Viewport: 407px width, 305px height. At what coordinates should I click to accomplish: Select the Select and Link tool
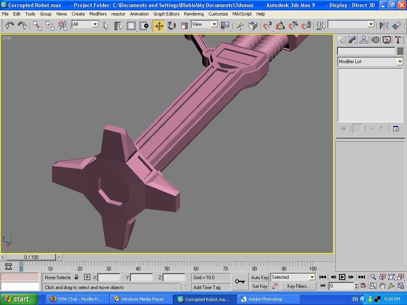click(37, 26)
